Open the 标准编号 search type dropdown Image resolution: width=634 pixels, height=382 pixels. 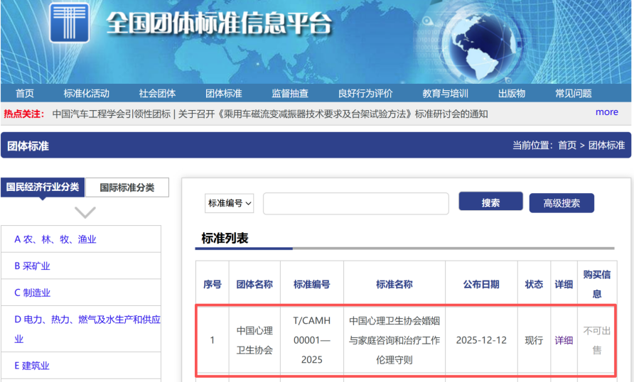tap(230, 203)
